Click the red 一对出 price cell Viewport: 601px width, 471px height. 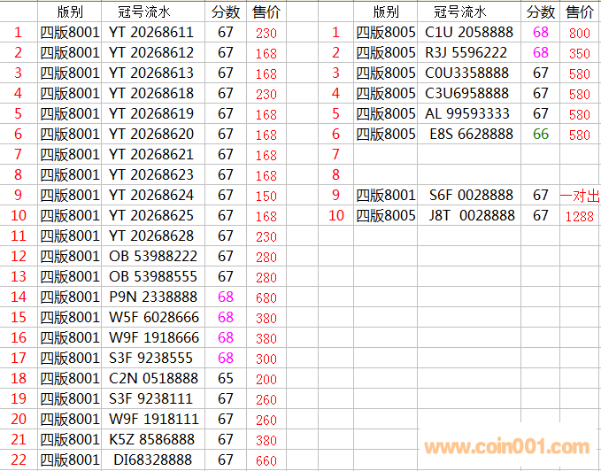580,196
